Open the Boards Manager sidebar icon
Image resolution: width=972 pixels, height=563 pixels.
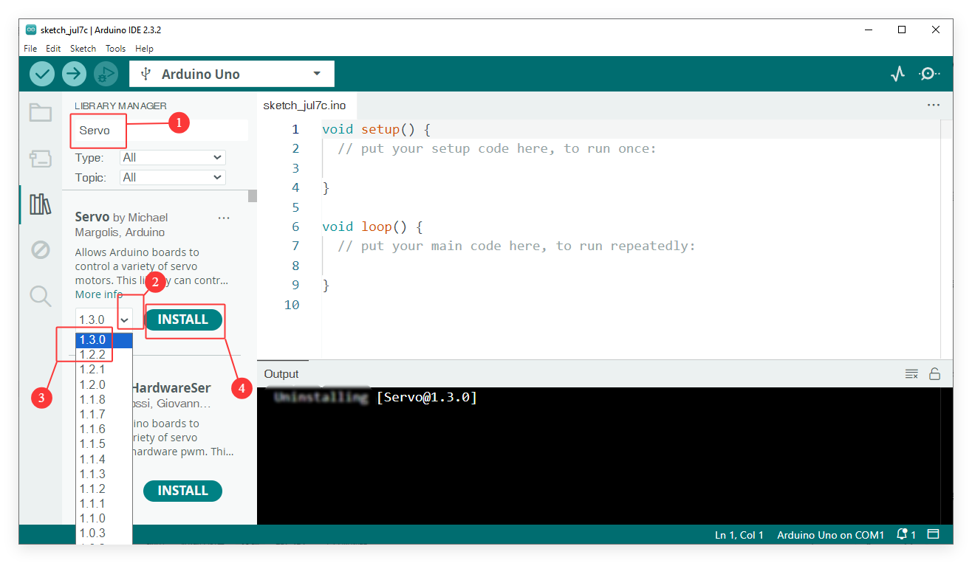tap(41, 159)
